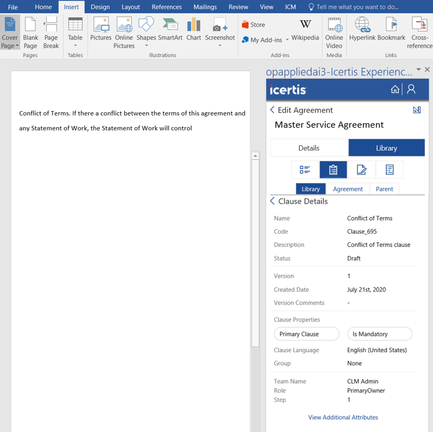This screenshot has width=433, height=432.
Task: Click View Additional Attributes link
Action: tap(343, 418)
